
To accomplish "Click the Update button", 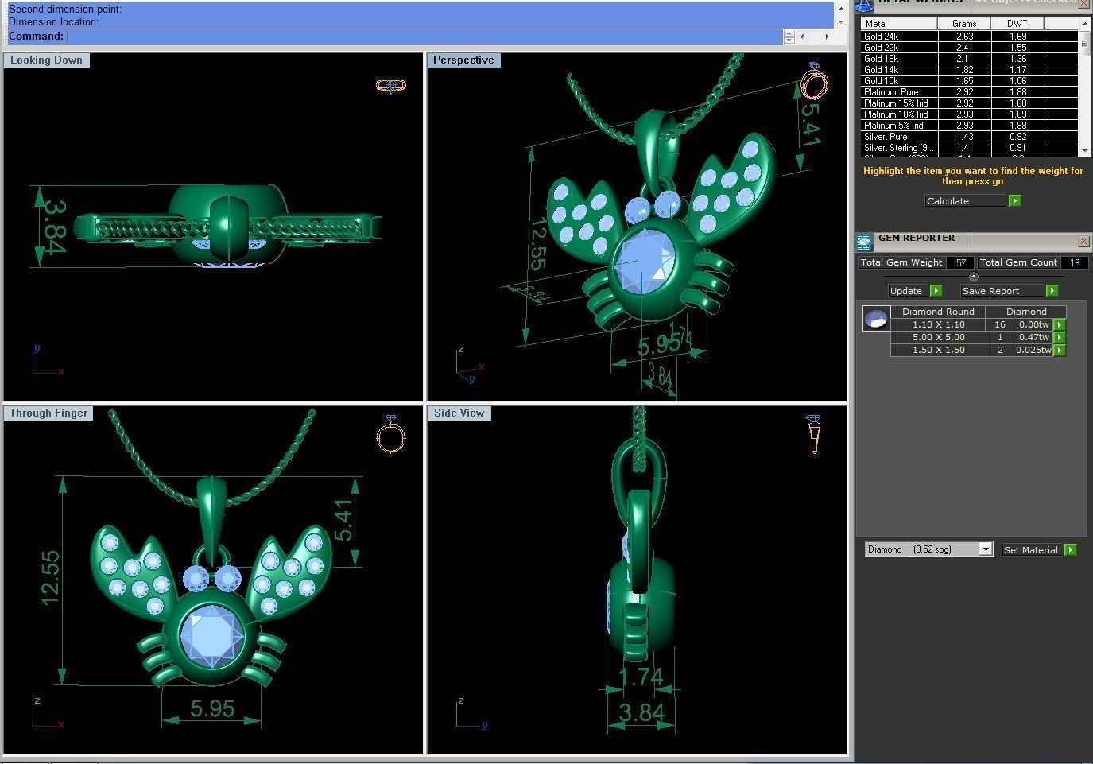I will click(x=909, y=291).
